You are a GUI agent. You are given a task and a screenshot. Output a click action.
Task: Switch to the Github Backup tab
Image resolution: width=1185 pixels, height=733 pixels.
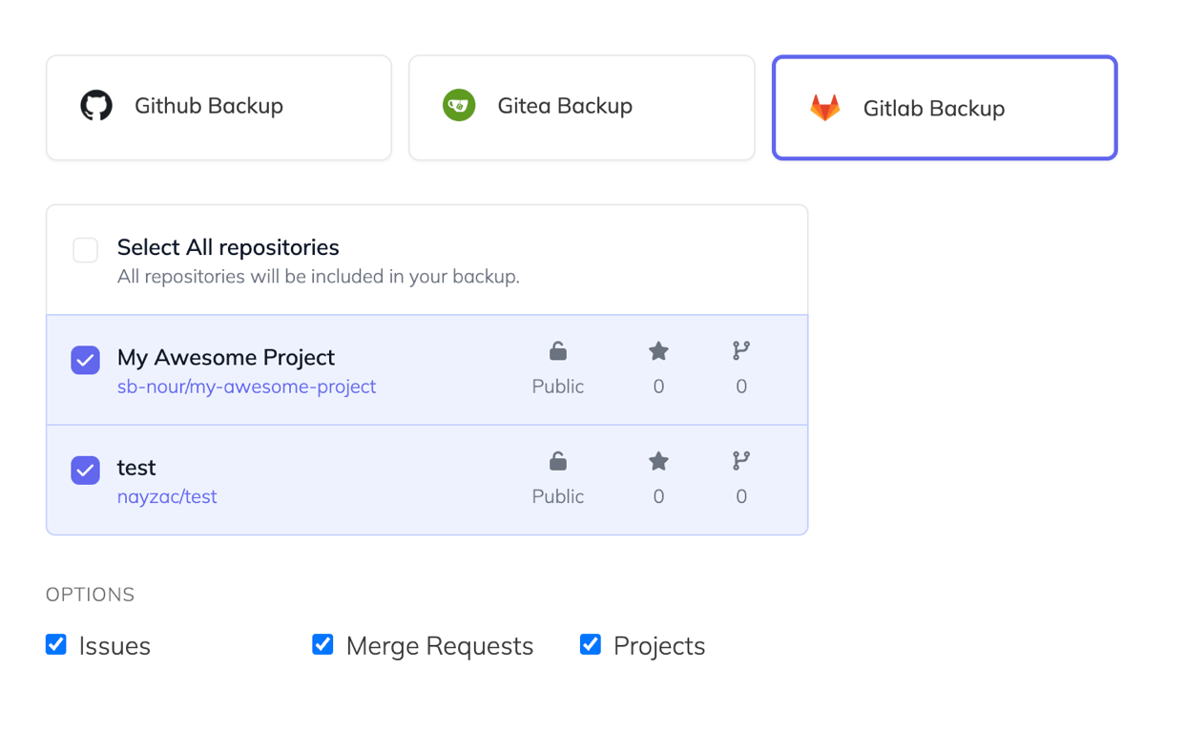[218, 107]
